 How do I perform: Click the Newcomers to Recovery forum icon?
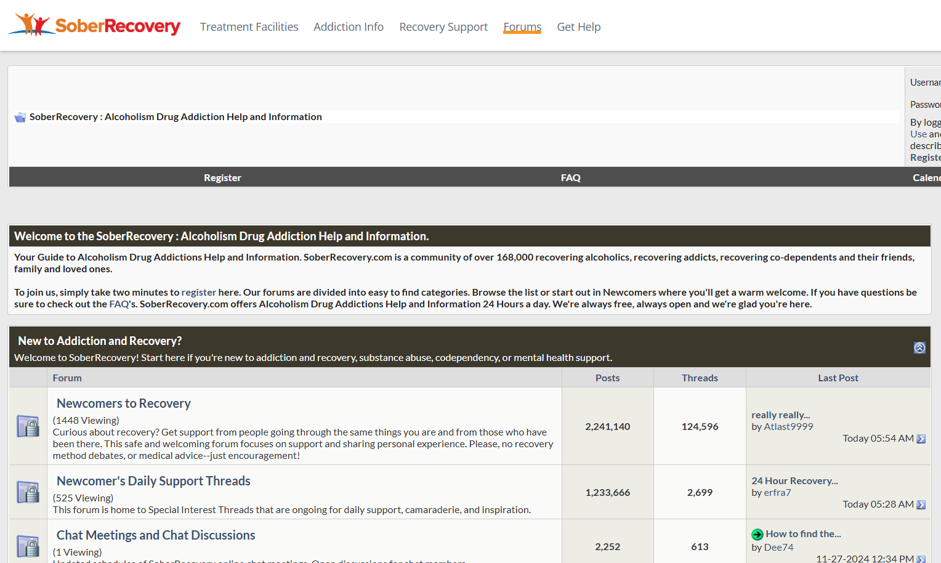coord(28,426)
